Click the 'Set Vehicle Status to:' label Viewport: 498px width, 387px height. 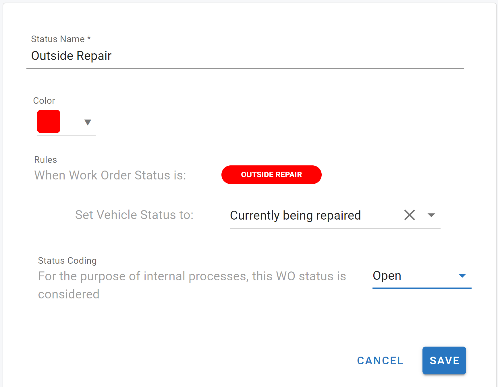(x=134, y=215)
